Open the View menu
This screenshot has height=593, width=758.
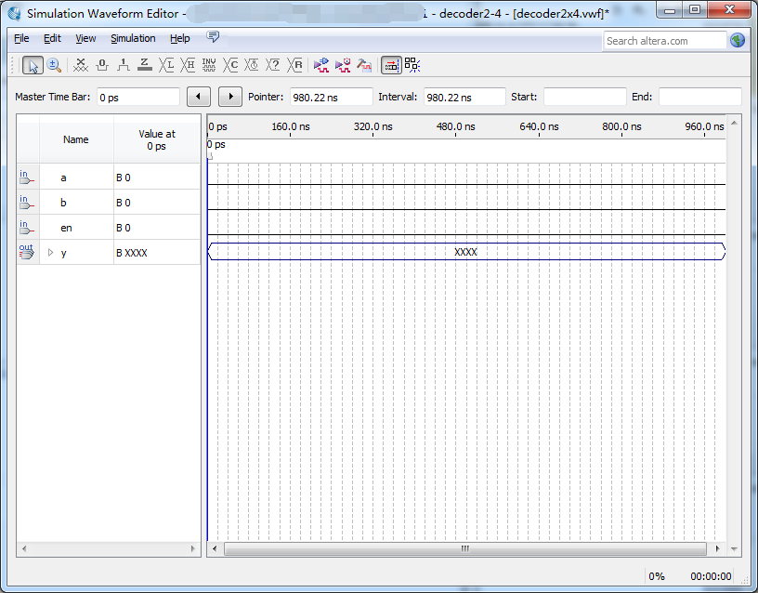coord(85,38)
